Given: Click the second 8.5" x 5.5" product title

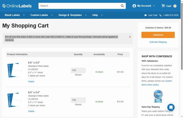Looking at the screenshot, I should point(34,92).
